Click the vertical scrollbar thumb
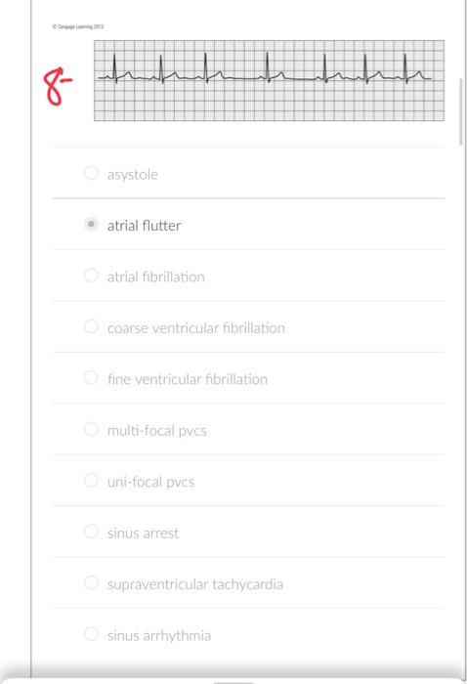Screen dimensions: 467x684 point(462,111)
